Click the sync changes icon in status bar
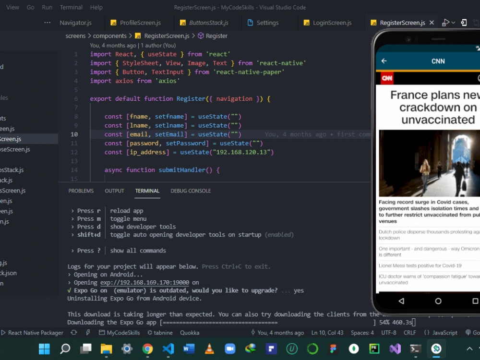This screenshot has height=360, width=480. click(74, 333)
